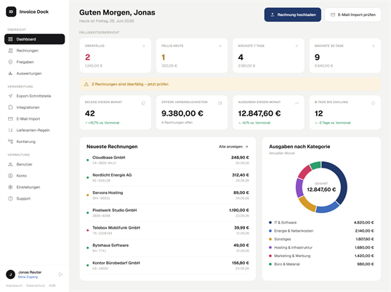The width and height of the screenshot is (391, 292).
Task: Click the Dashboard grid icon
Action: (10, 39)
